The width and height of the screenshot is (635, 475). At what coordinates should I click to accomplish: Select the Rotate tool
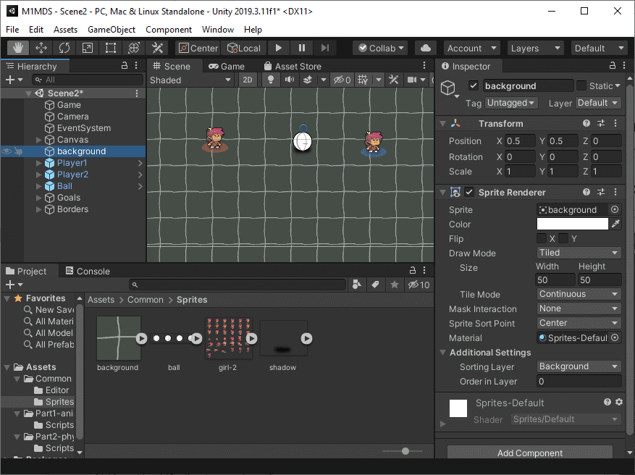point(64,48)
